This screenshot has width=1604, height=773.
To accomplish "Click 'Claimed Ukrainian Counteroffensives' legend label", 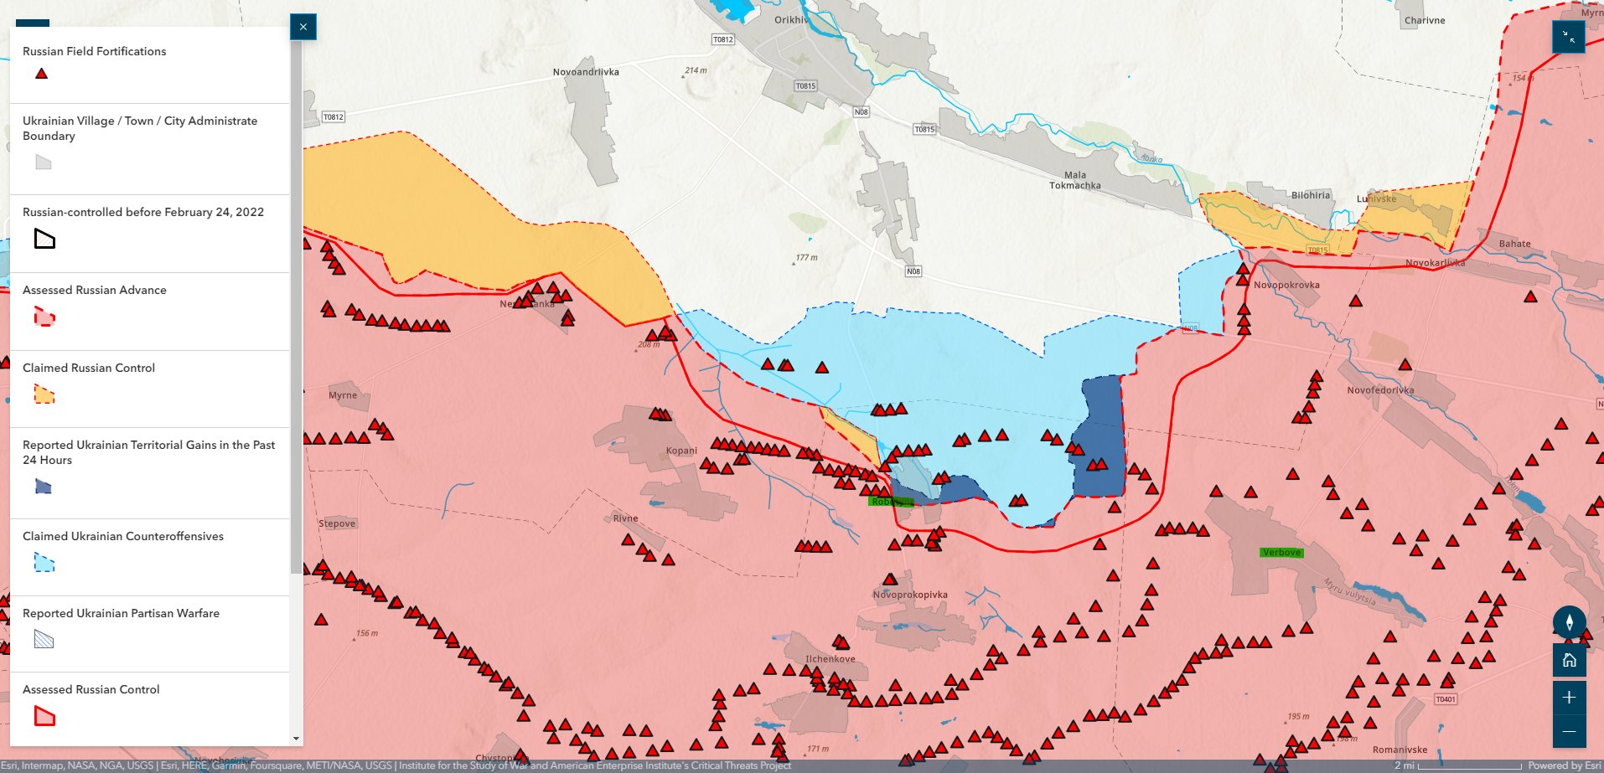I will point(123,536).
